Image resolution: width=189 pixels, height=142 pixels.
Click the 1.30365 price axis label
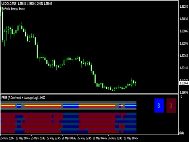tap(184, 56)
